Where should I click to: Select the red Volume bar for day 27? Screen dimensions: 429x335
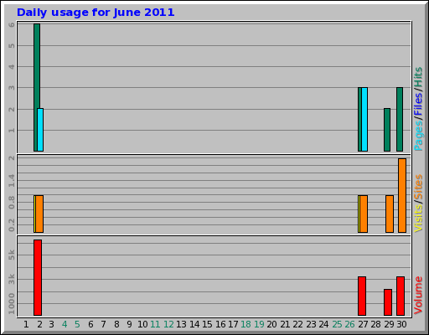tap(362, 296)
